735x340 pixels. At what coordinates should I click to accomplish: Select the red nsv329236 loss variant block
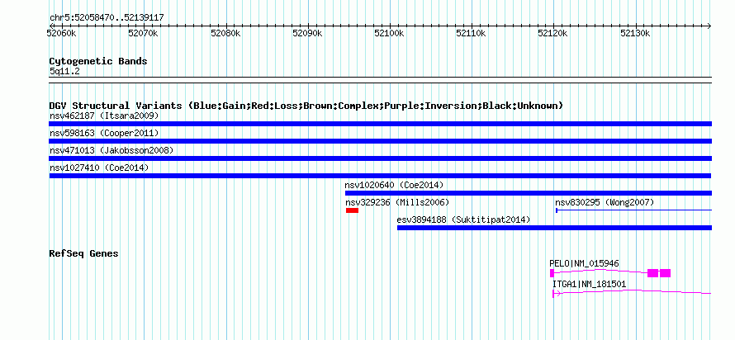pos(352,210)
